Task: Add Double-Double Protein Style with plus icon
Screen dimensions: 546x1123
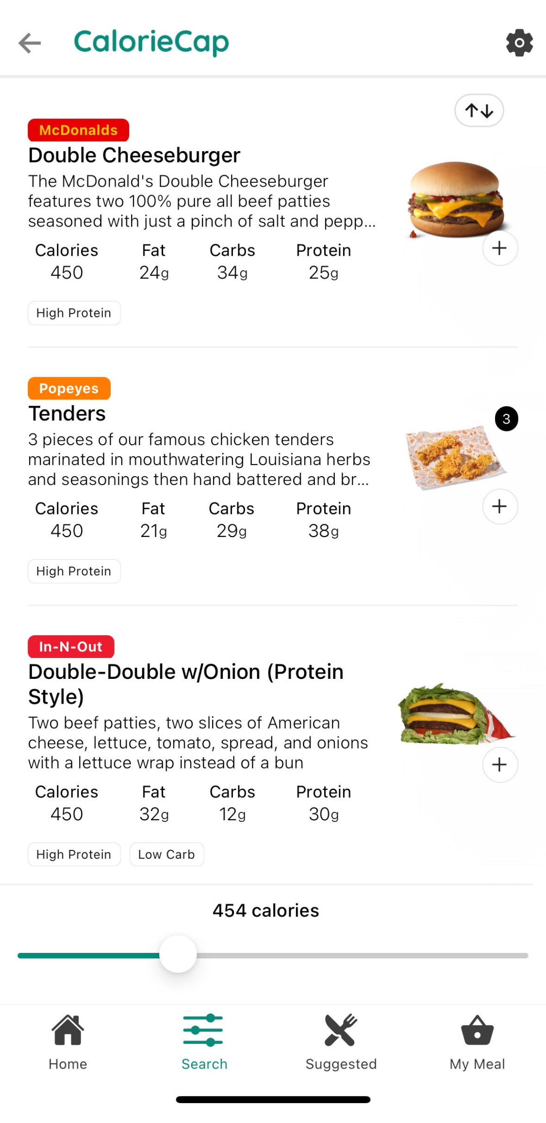Action: coord(499,765)
